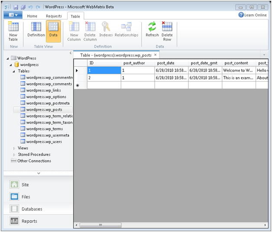The height and width of the screenshot is (232, 272).
Task: Click the Undo arrow icon
Action: 30,7
